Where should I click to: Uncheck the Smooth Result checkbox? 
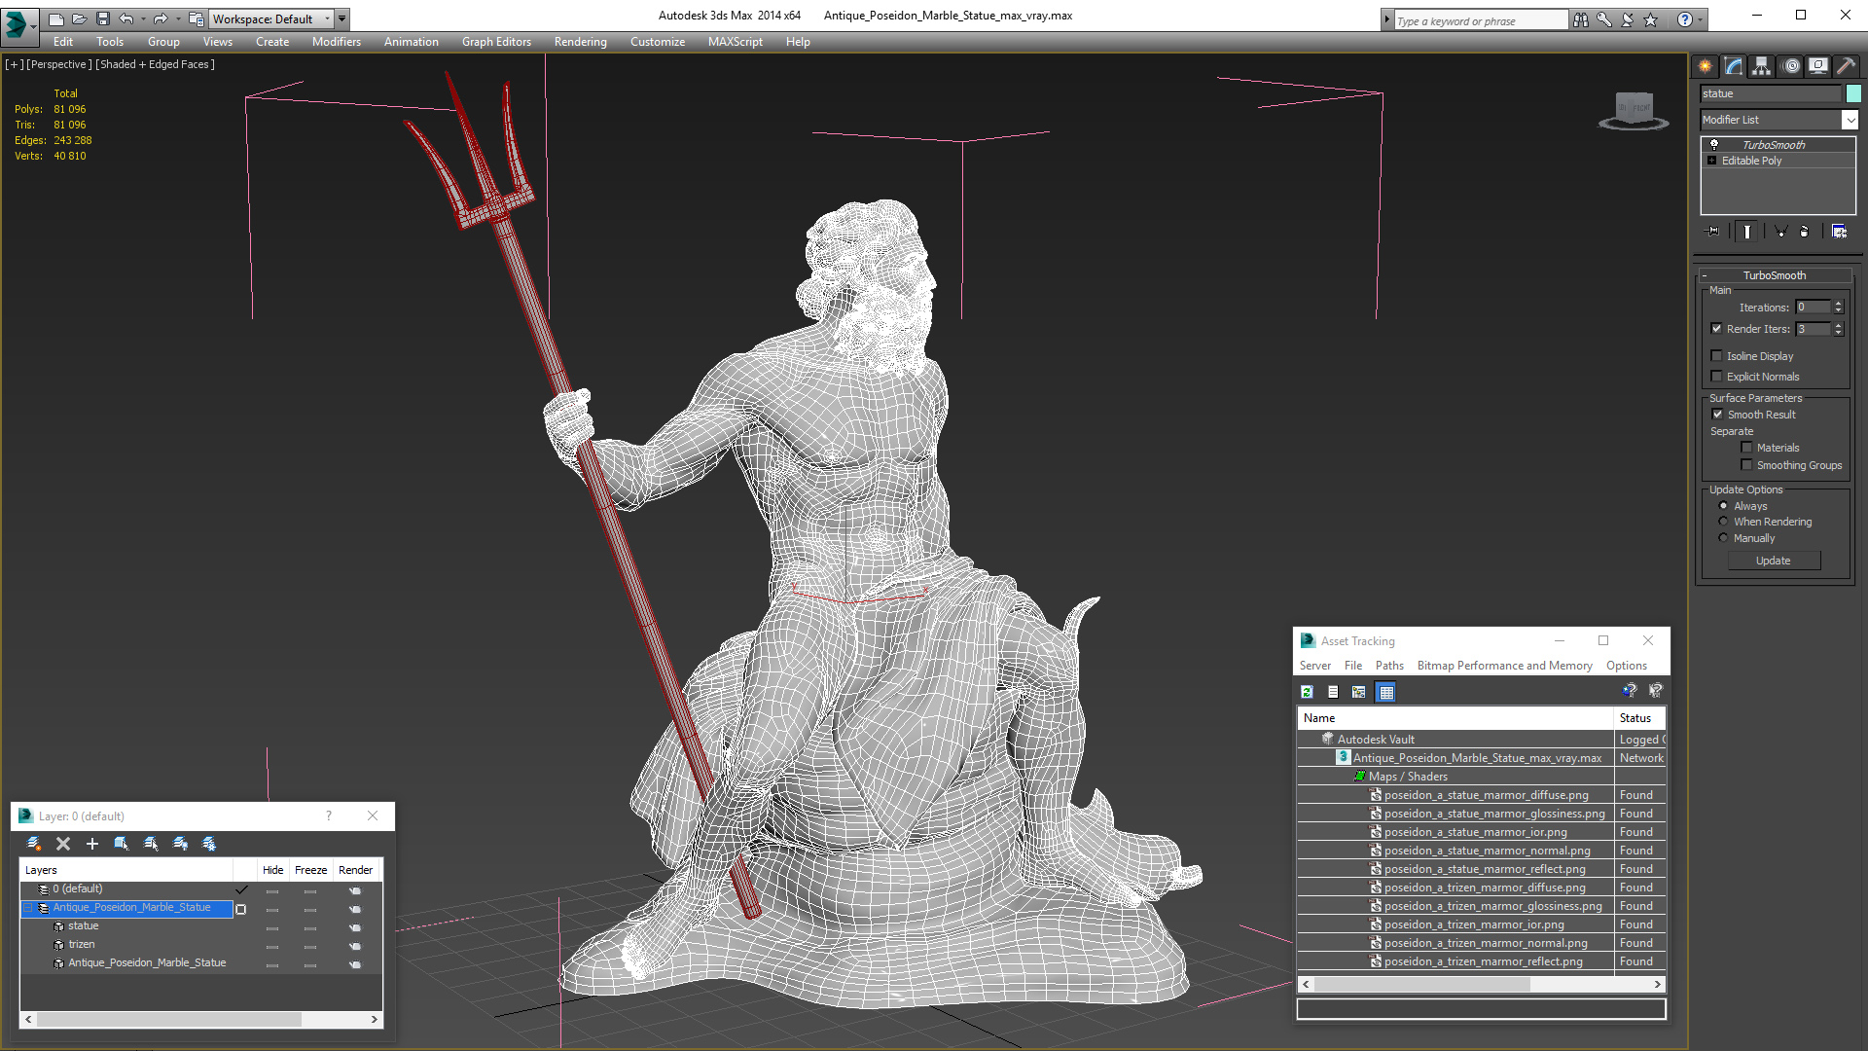1717,415
